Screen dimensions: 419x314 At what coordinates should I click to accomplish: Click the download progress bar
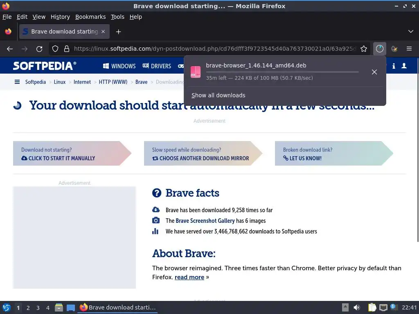click(x=282, y=72)
